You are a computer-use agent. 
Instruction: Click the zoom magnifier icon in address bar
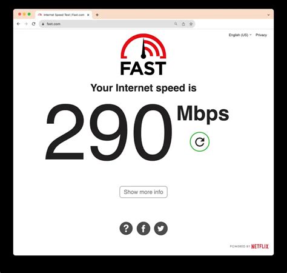(176, 24)
